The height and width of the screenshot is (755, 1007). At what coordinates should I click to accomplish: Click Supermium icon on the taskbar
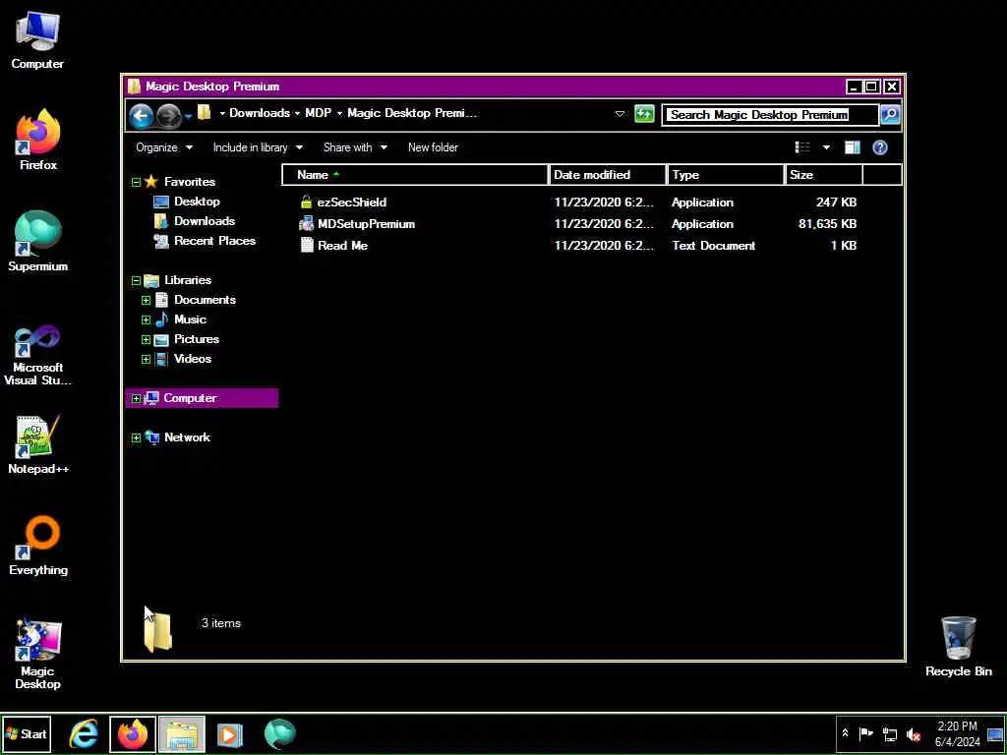(x=279, y=733)
